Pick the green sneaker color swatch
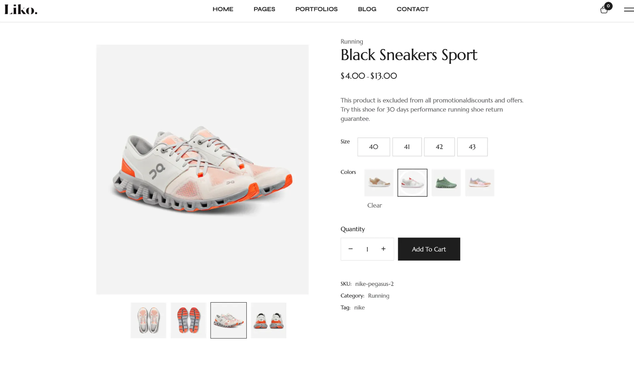Image resolution: width=634 pixels, height=367 pixels. (x=446, y=183)
